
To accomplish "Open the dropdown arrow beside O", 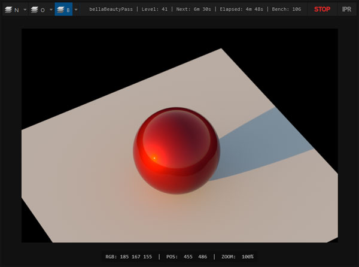I will [50, 10].
